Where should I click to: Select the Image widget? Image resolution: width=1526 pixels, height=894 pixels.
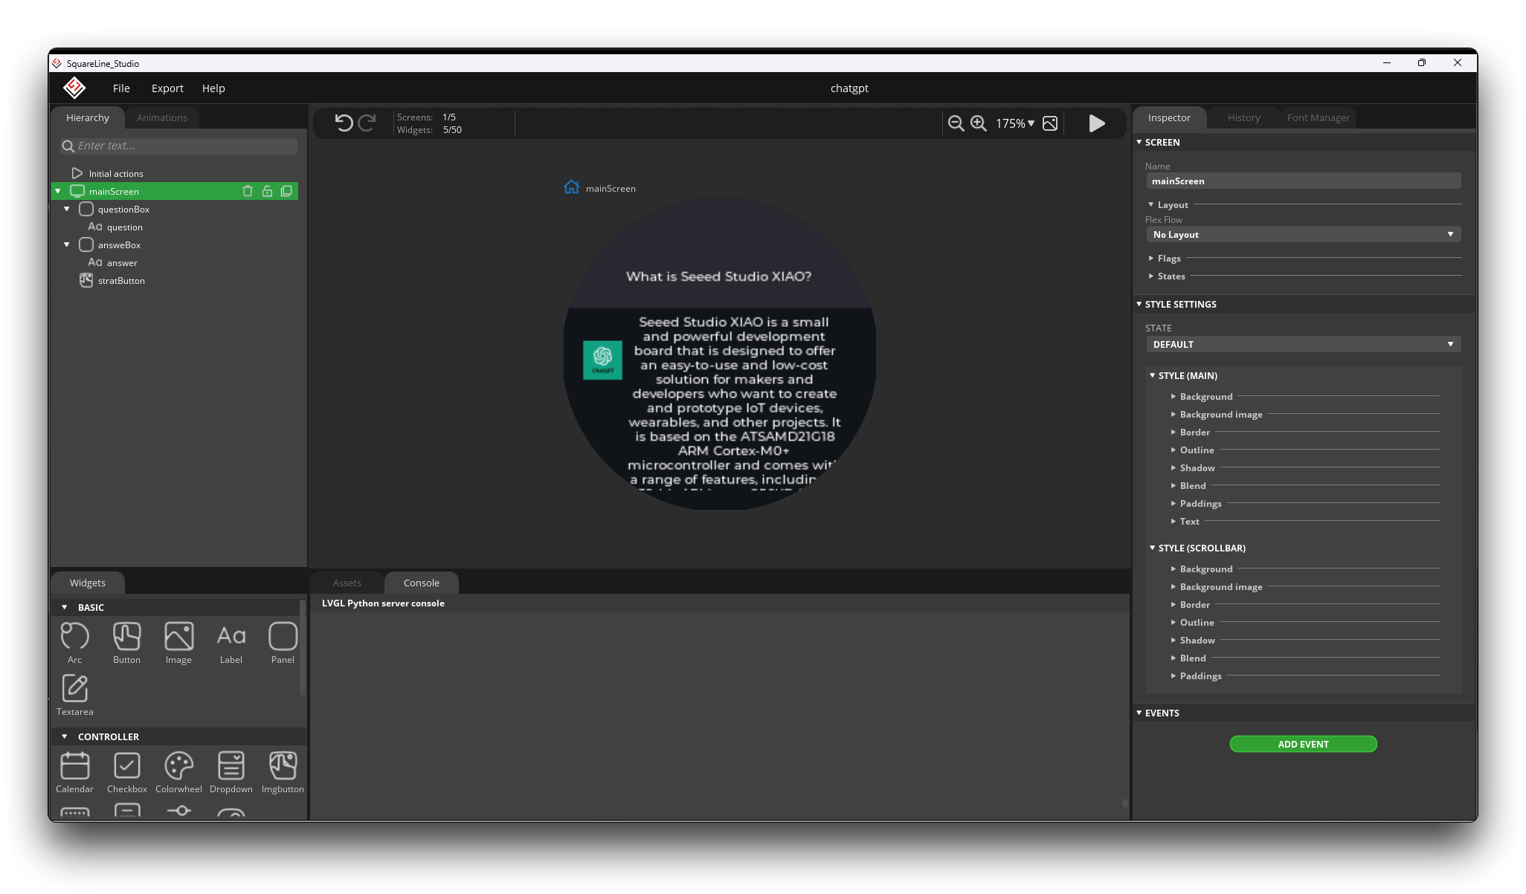[178, 644]
